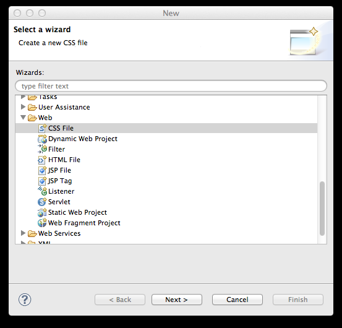
Task: Collapse the Web folder
Action: coord(24,118)
